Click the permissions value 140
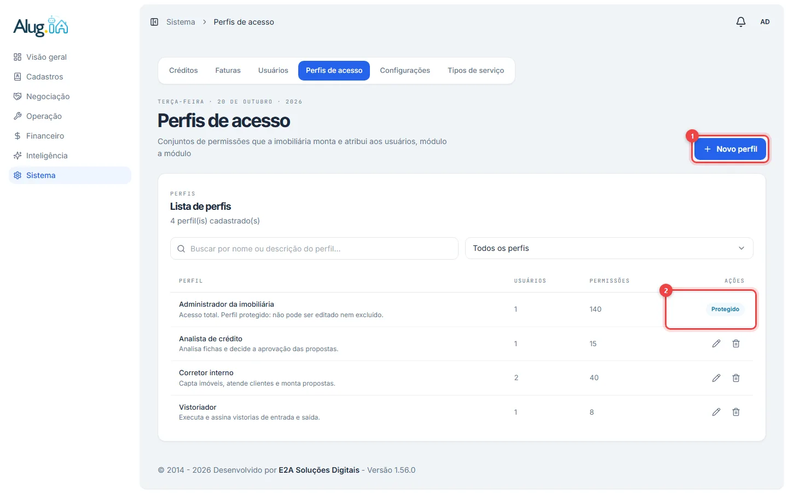Screen dimensions: 788x493 [595, 309]
